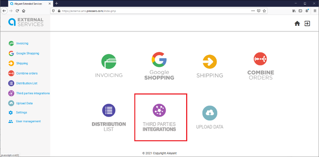The width and height of the screenshot is (319, 157).
Task: Open Third Parties Integrations tile icon
Action: (x=159, y=110)
